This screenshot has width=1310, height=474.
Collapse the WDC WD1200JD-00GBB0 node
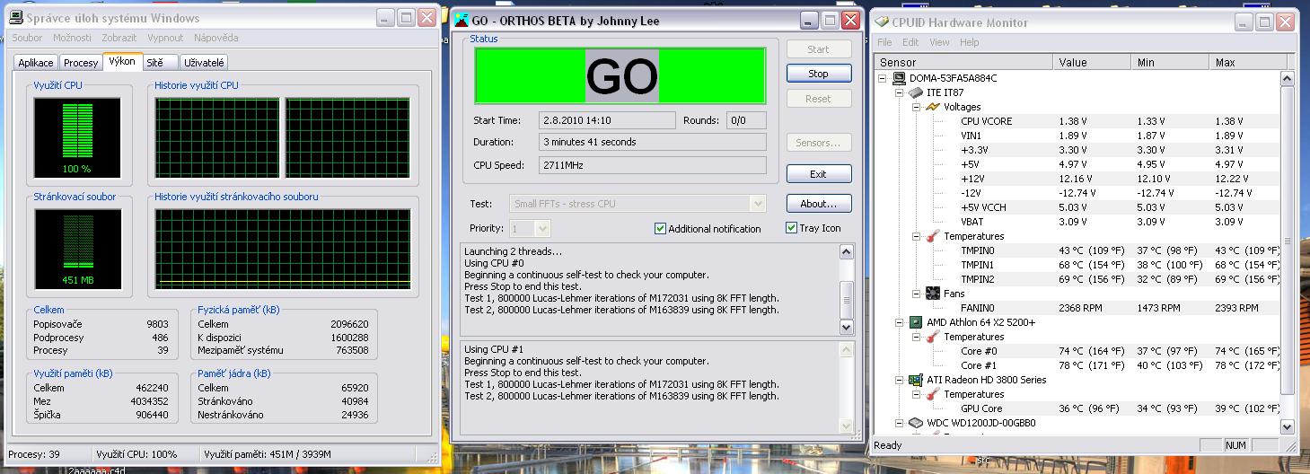(901, 423)
